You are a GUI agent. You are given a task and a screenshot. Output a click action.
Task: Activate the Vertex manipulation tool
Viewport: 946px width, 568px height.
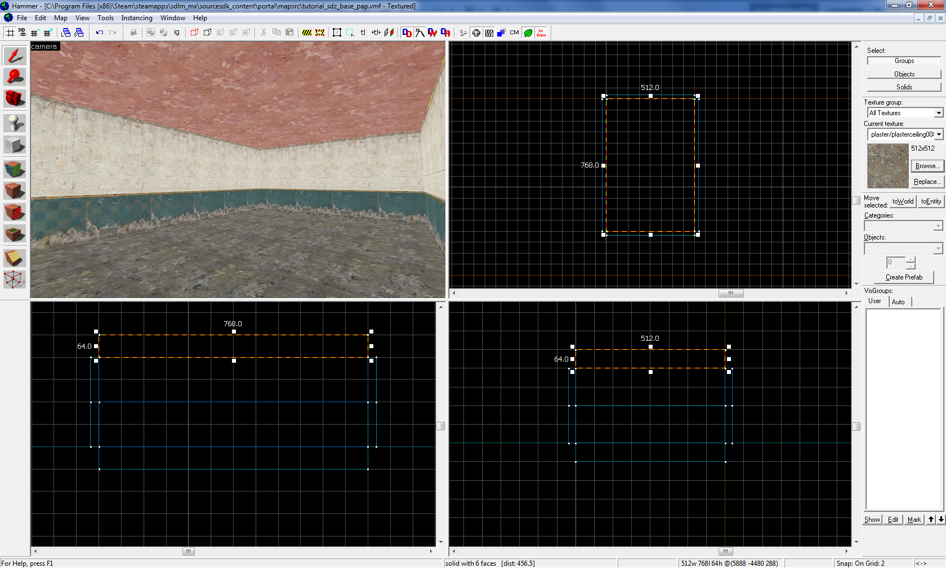click(15, 279)
